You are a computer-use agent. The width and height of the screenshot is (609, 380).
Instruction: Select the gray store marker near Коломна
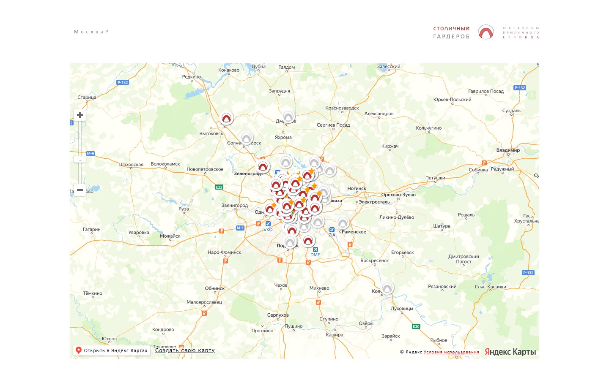(x=387, y=288)
